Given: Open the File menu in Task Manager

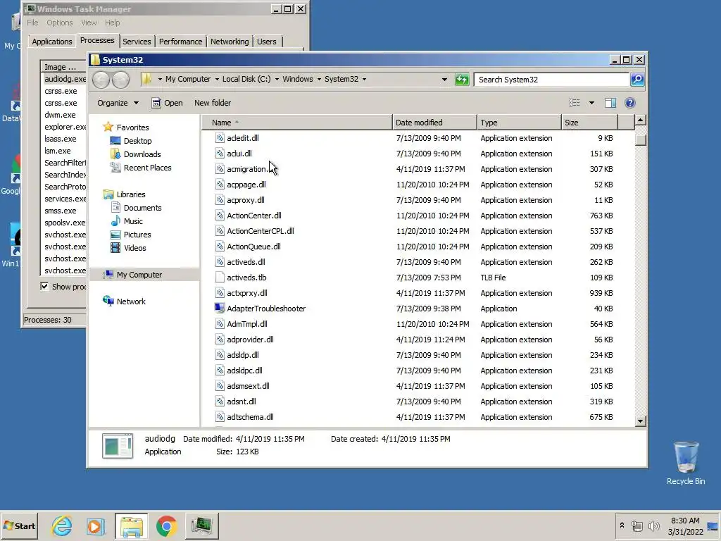Looking at the screenshot, I should pos(32,23).
